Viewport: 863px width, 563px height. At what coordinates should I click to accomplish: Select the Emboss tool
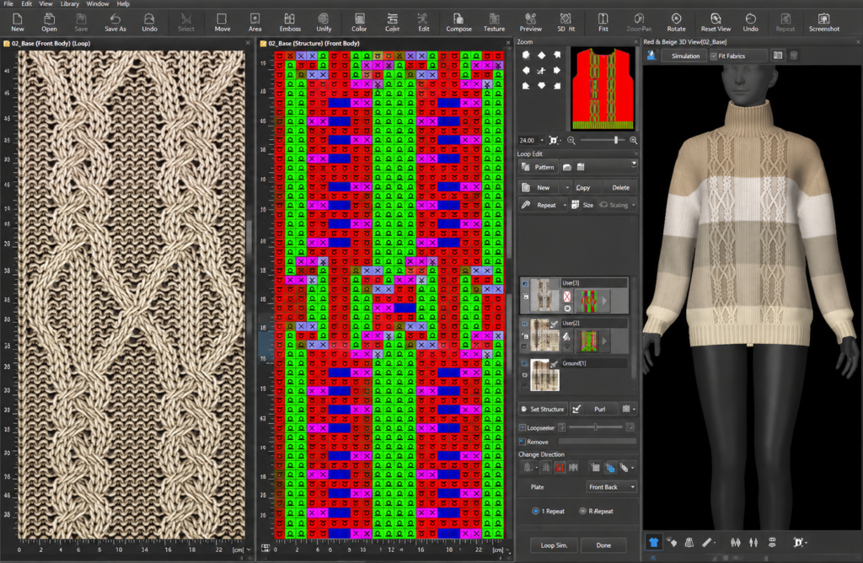point(290,23)
